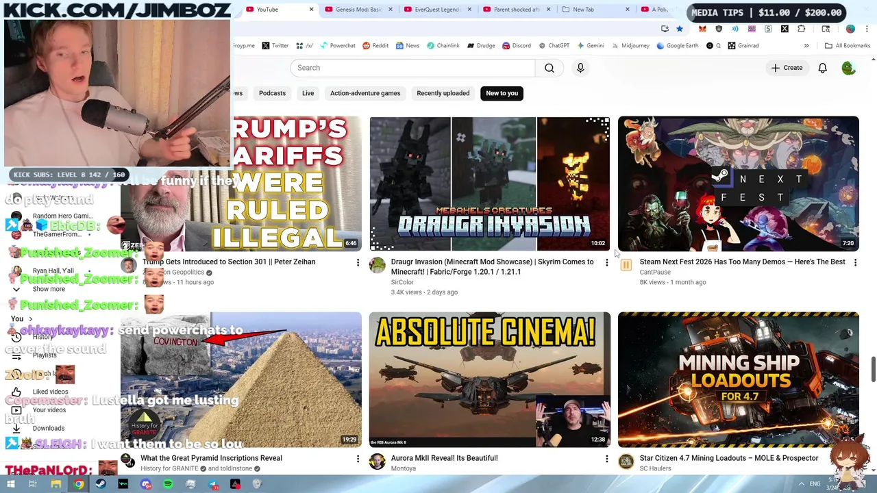Image resolution: width=877 pixels, height=493 pixels.
Task: Open the Powerchat bookmark
Action: [x=336, y=46]
